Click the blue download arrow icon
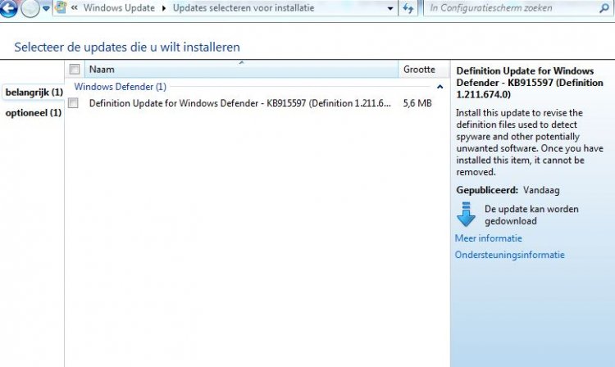 pos(466,215)
